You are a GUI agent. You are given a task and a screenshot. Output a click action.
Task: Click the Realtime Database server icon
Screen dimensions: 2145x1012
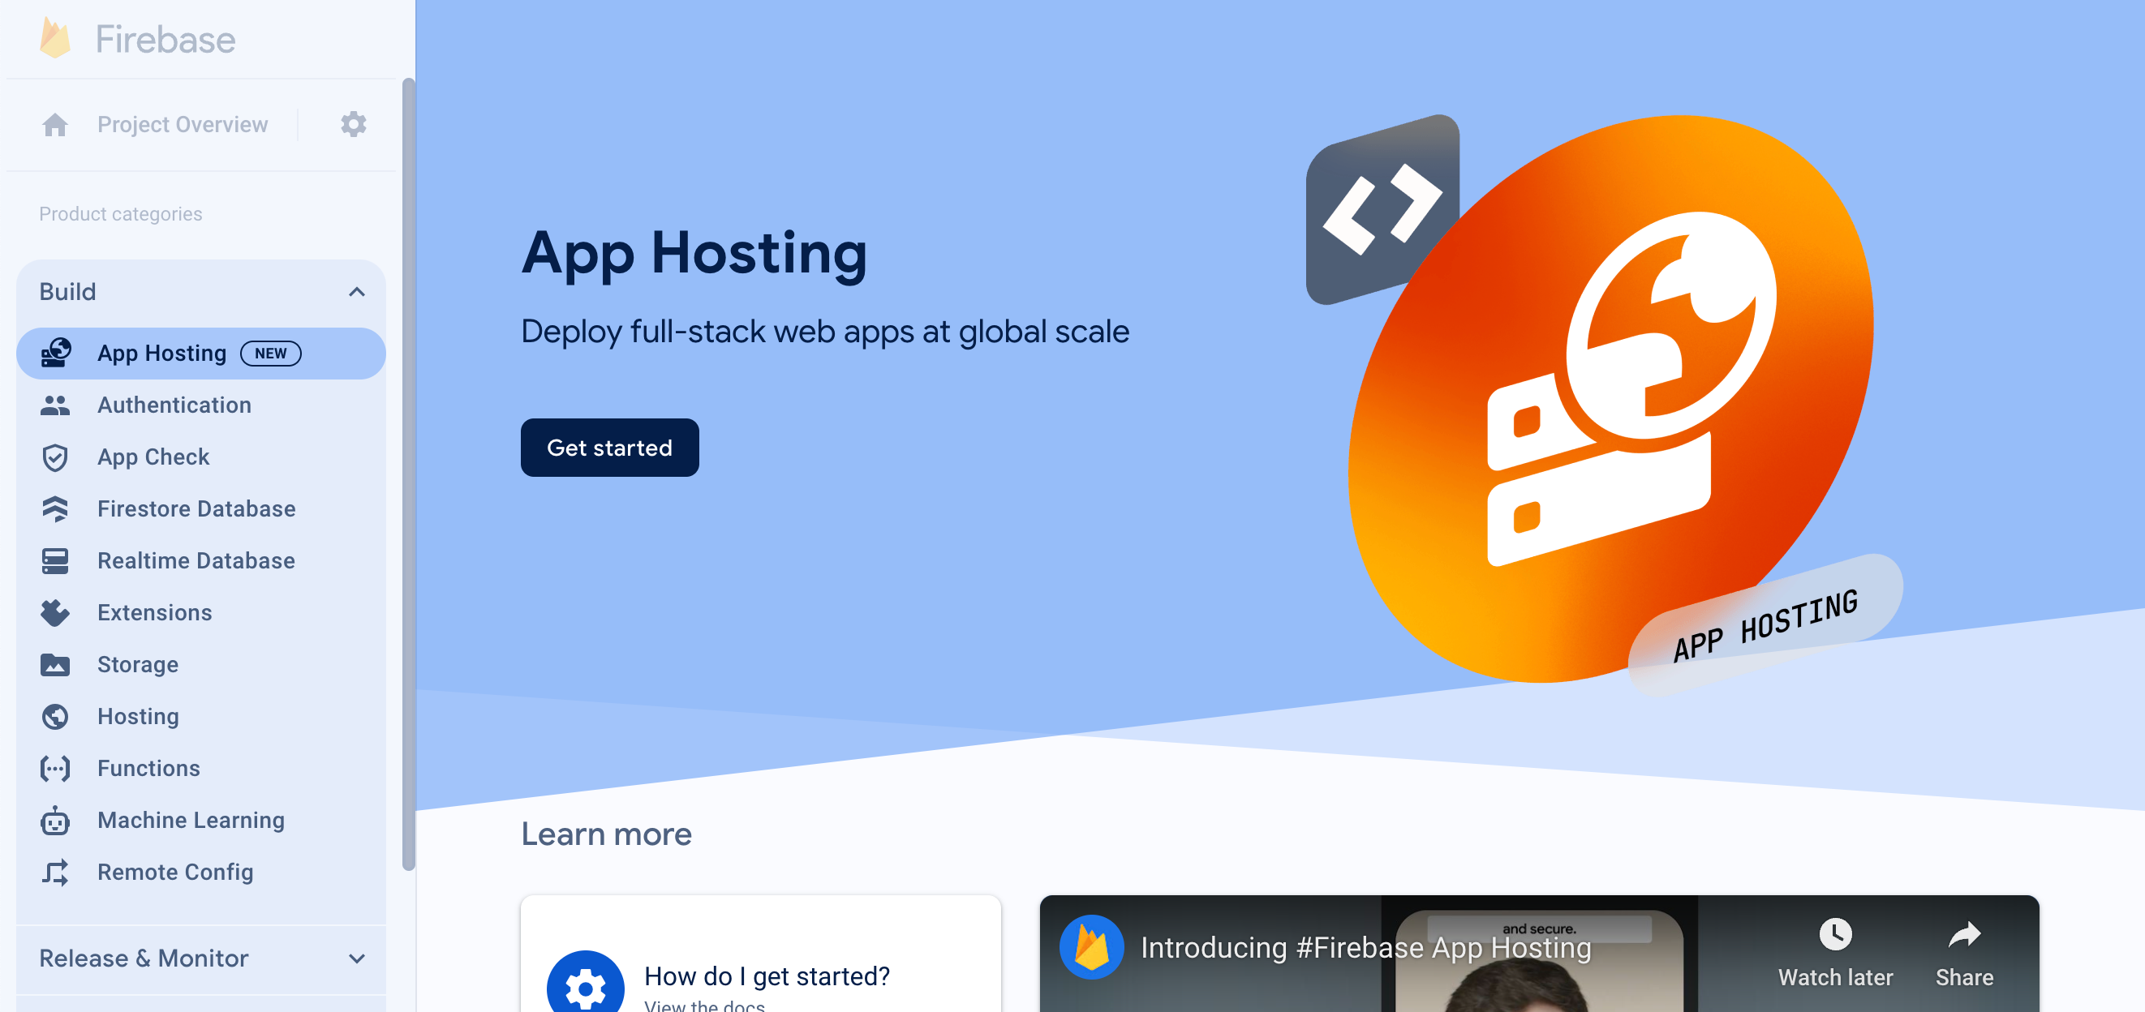(x=56, y=560)
